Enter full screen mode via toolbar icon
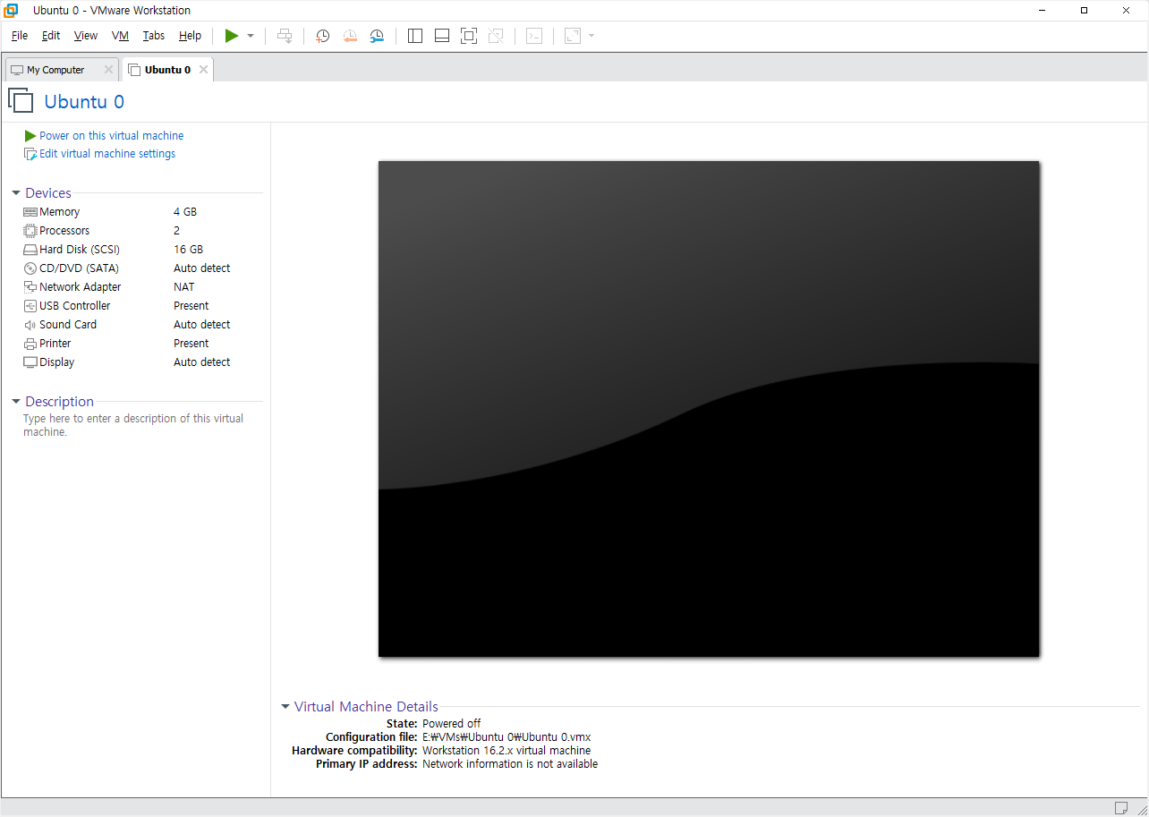This screenshot has height=817, width=1149. [x=469, y=36]
